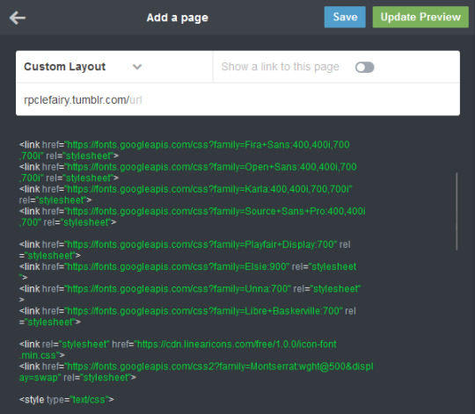The width and height of the screenshot is (475, 414).
Task: Save the new page
Action: tap(345, 18)
